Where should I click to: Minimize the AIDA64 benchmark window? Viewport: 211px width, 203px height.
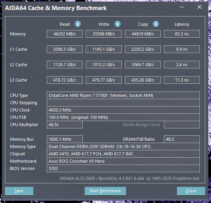(x=182, y=7)
